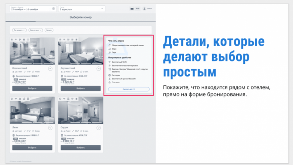Screen dimensions: 293x165
Task: Click the language flag icon in the header
Action: point(132,9)
